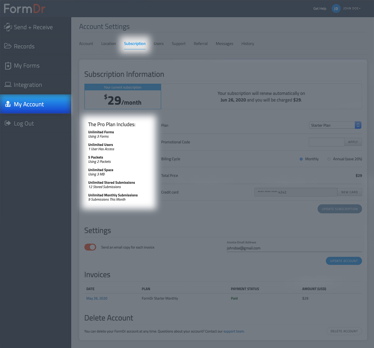Toggle the email copy invoice switch
Viewport: 374px width, 348px height.
click(90, 247)
